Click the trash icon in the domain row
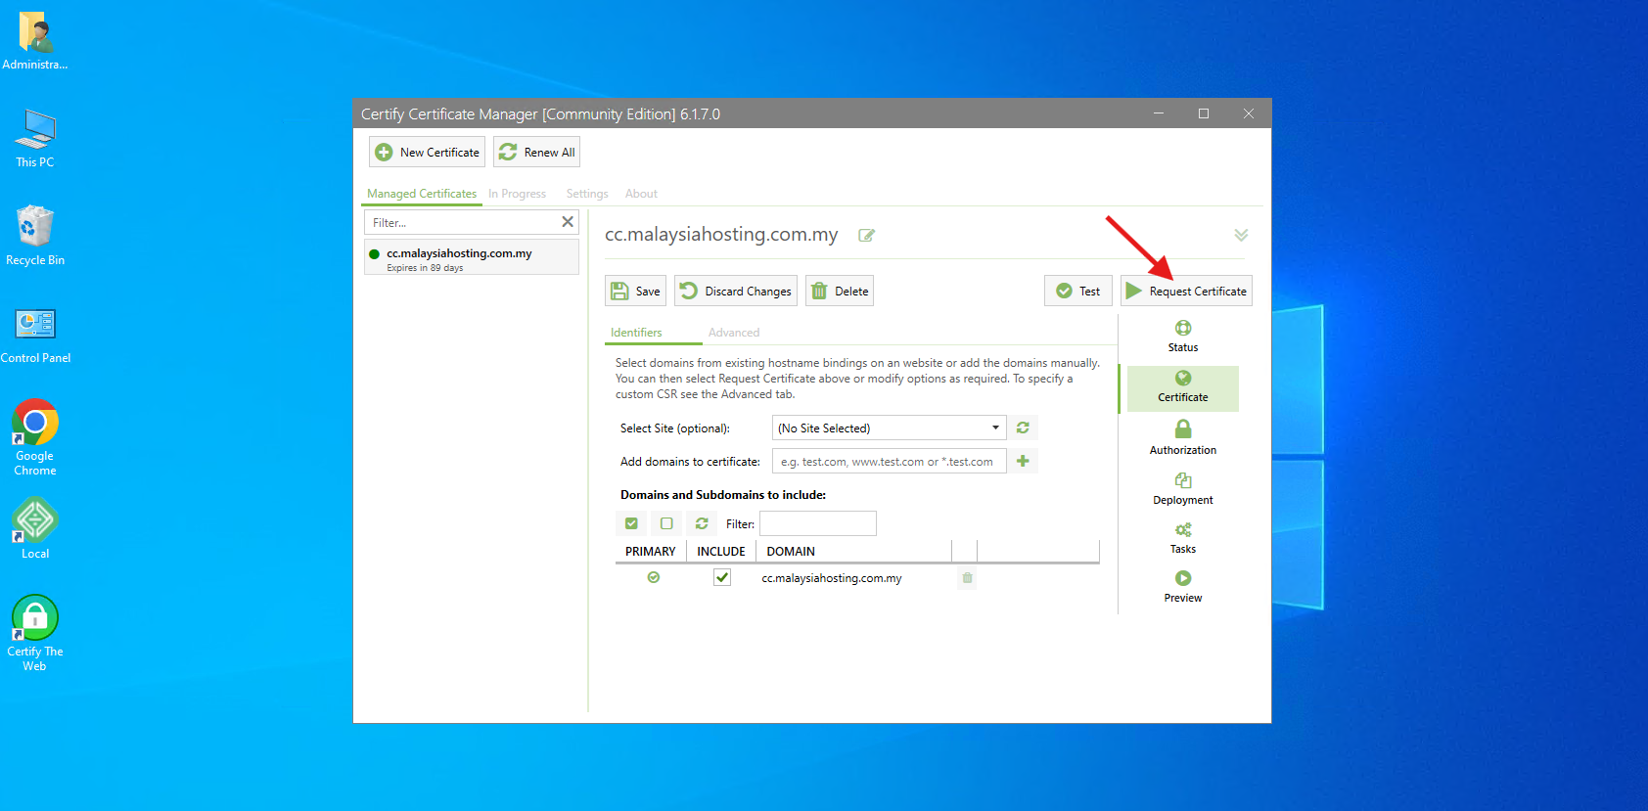 coord(967,577)
